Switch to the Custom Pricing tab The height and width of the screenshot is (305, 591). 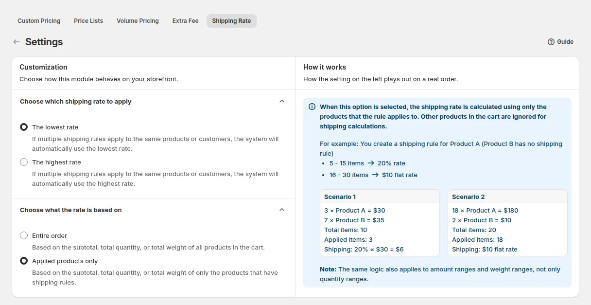(x=39, y=21)
